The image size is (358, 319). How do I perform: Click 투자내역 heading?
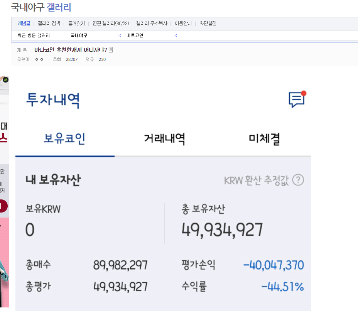[x=53, y=100]
